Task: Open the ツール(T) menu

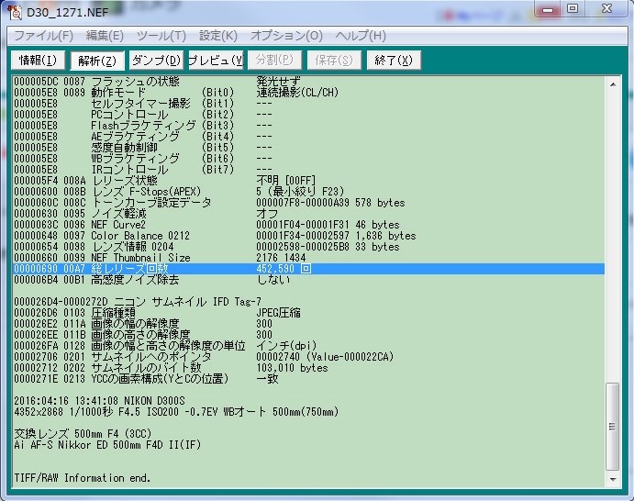Action: point(161,36)
